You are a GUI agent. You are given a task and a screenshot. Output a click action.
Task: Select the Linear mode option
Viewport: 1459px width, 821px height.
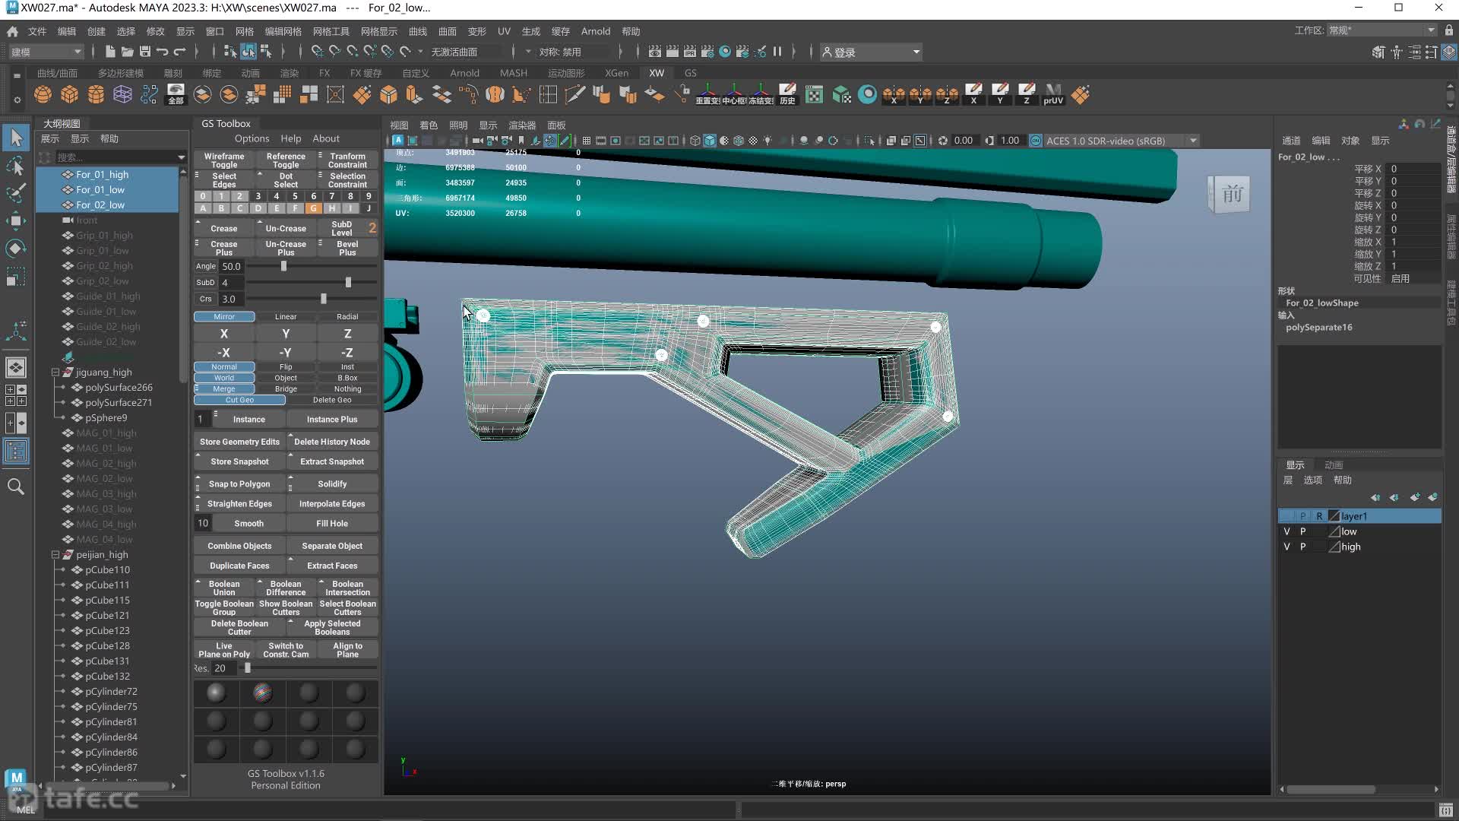point(286,316)
